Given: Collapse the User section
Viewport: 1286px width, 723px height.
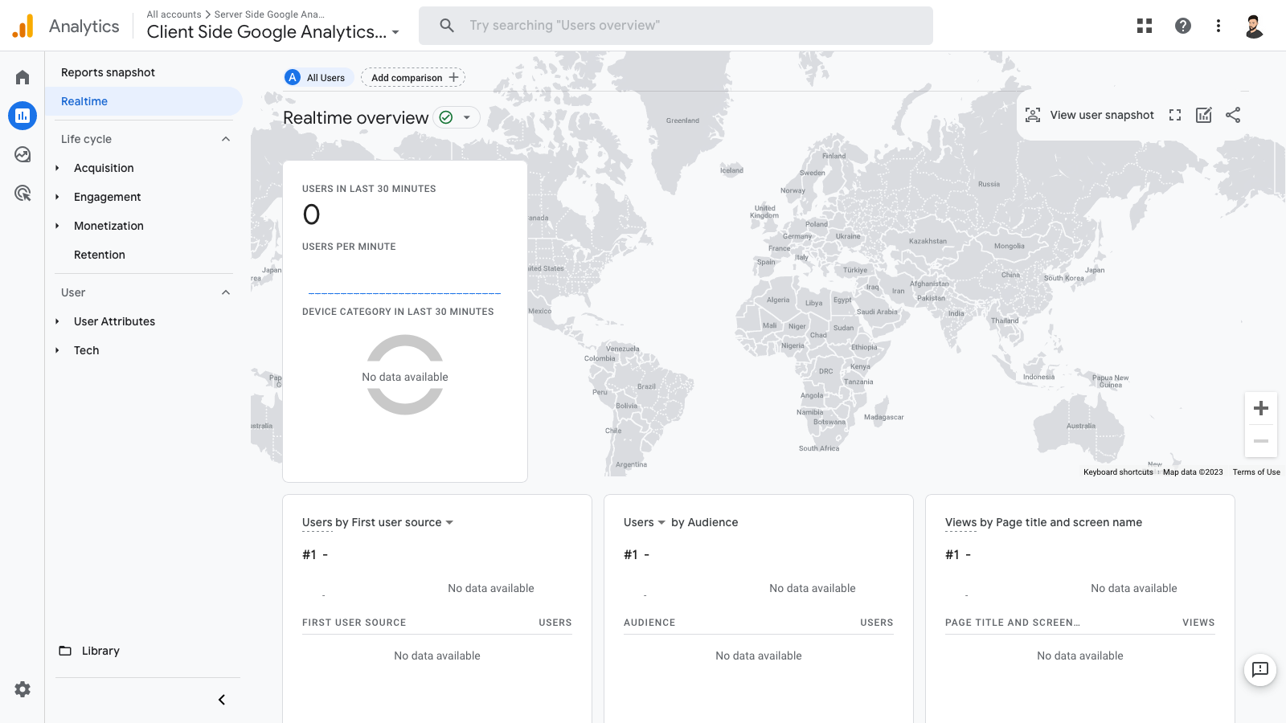Looking at the screenshot, I should click(x=226, y=292).
